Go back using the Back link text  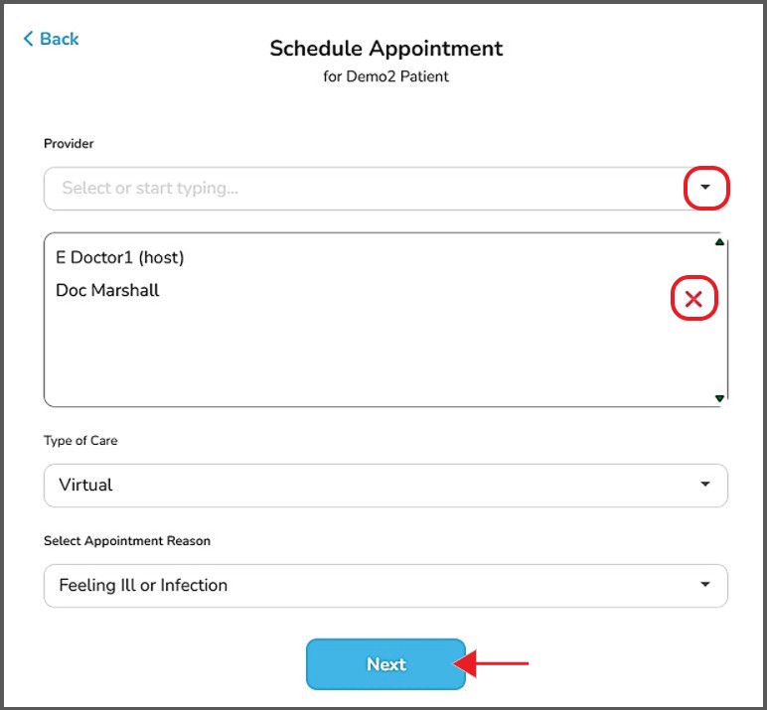point(60,39)
